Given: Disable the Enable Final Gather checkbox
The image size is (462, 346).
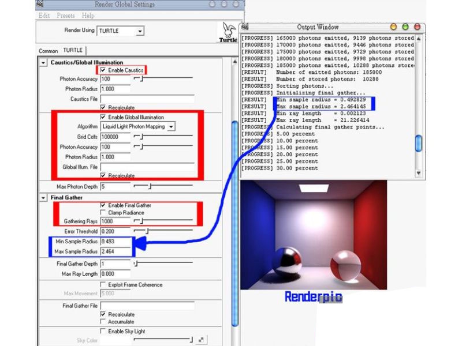Looking at the screenshot, I should (x=103, y=205).
